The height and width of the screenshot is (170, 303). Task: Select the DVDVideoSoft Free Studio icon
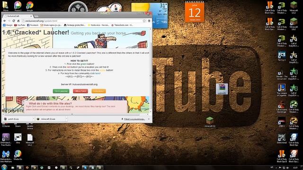pos(6,140)
